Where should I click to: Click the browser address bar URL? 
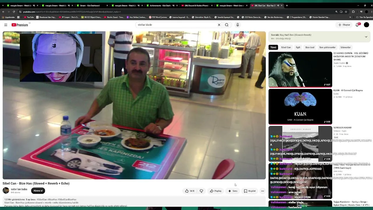coord(72,12)
